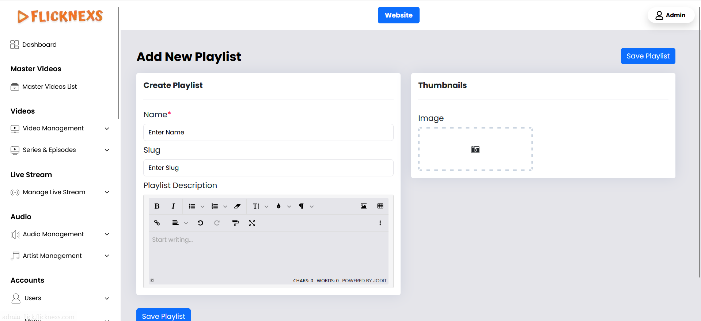Click the thumbnail image upload box
Image resolution: width=701 pixels, height=321 pixels.
point(475,149)
